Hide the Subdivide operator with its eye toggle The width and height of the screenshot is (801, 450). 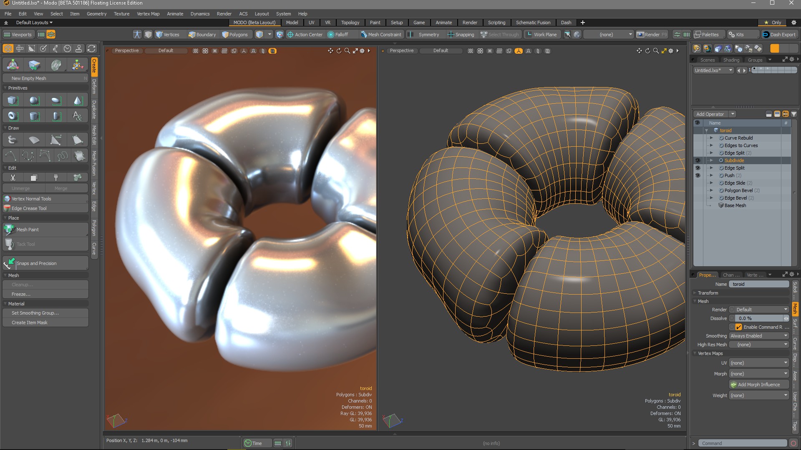(x=698, y=160)
